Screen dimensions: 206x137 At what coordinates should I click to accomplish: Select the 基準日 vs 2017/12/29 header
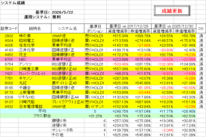pos(129,26)
